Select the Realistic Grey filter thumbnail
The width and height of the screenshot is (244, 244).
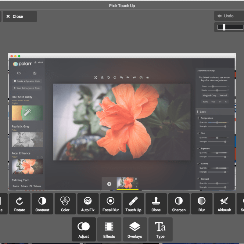[27, 140]
